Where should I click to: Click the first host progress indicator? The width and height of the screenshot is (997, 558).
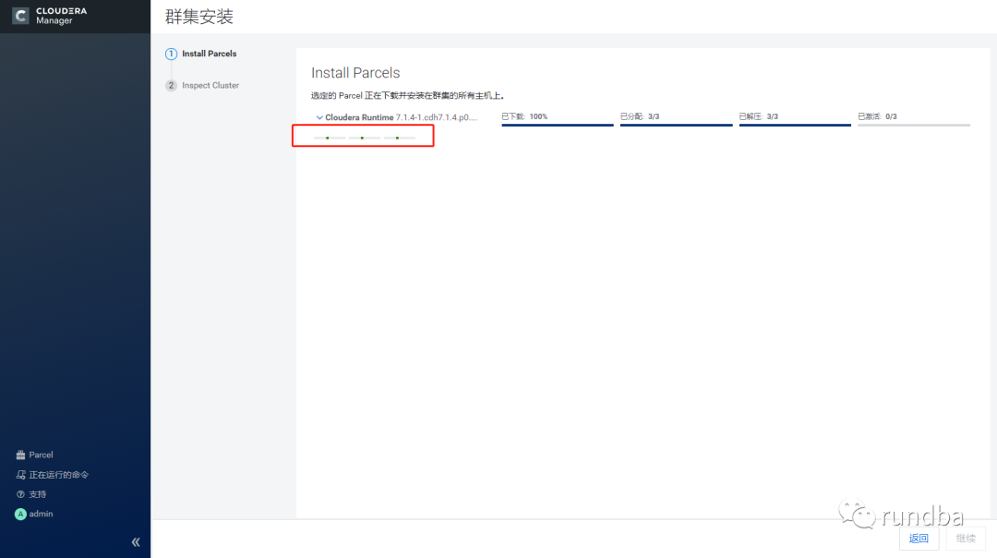(x=330, y=138)
